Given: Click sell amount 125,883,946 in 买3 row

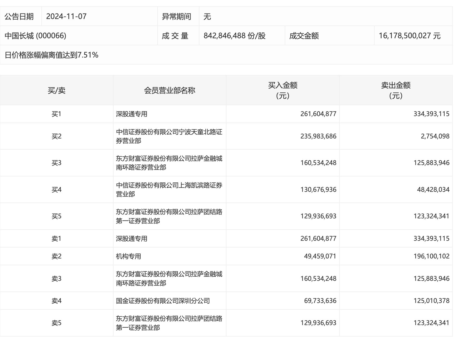Looking at the screenshot, I should coord(431,163).
